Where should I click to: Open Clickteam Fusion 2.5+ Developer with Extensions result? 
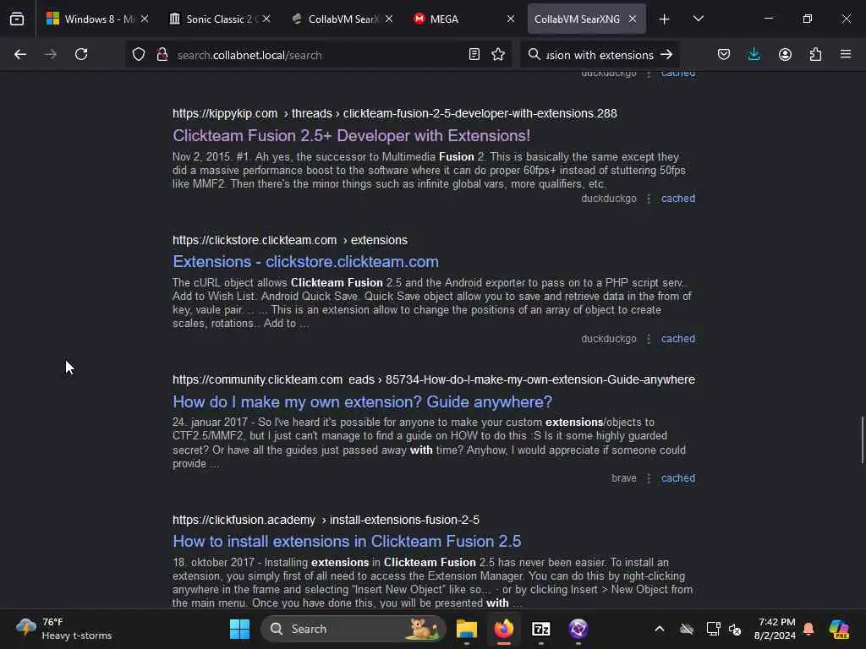pos(351,136)
